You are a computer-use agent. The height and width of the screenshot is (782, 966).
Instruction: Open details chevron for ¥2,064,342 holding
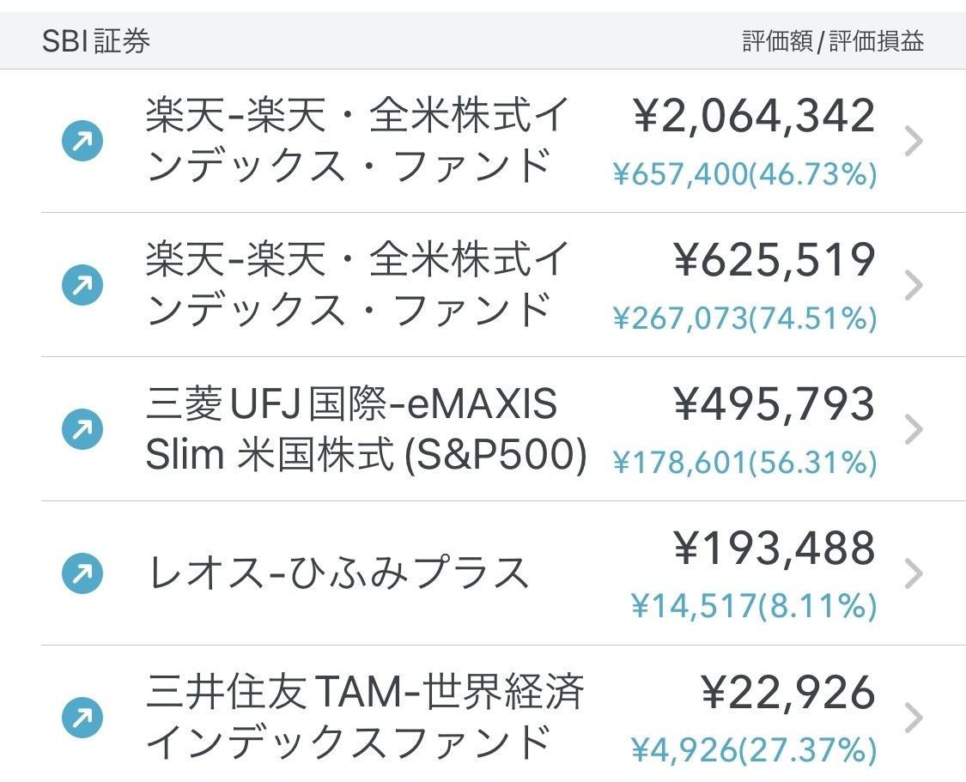coord(914,141)
